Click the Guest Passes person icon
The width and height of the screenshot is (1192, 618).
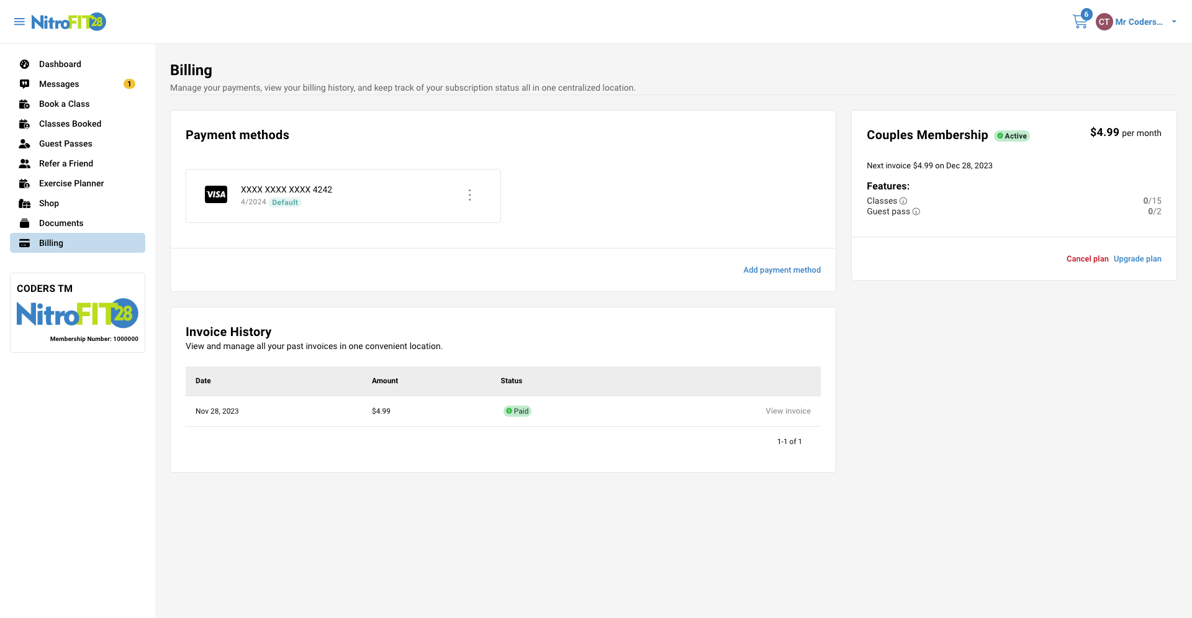pyautogui.click(x=25, y=143)
